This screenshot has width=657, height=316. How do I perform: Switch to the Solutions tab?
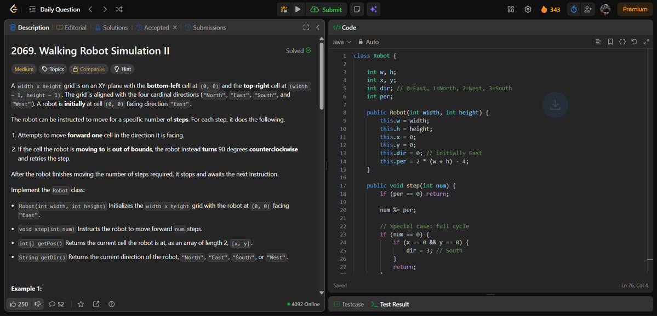click(x=111, y=27)
